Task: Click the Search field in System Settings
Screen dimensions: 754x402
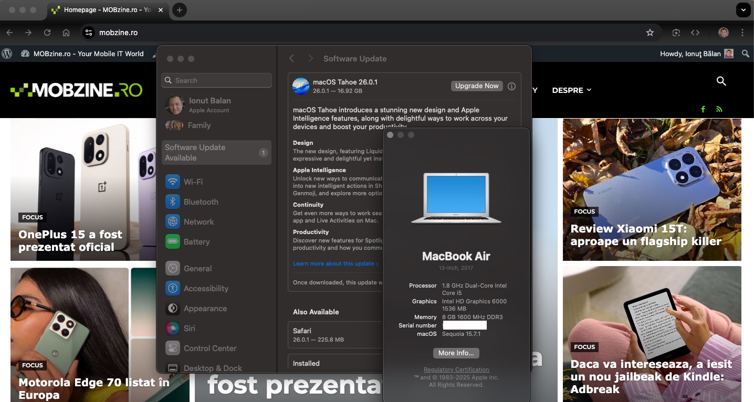Action: 216,80
